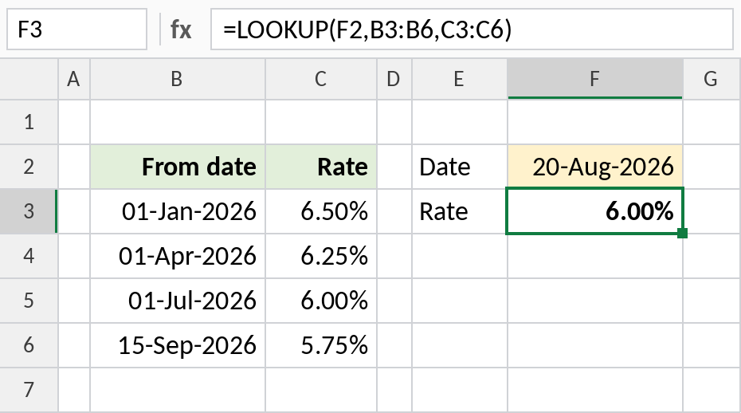Click the 'Date' label cell in column E
The width and height of the screenshot is (741, 413).
(460, 167)
